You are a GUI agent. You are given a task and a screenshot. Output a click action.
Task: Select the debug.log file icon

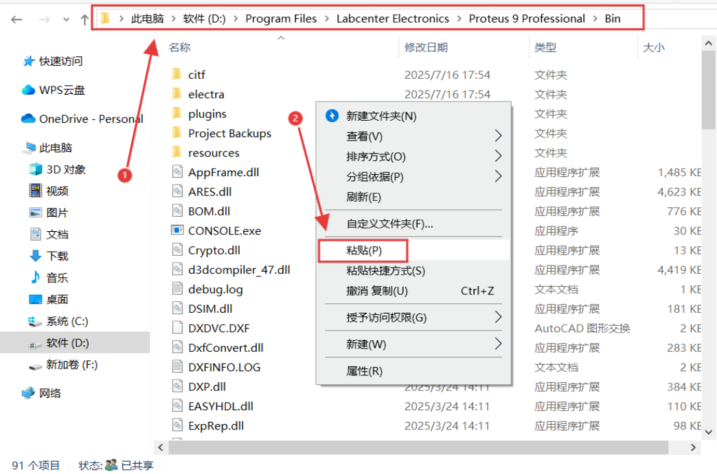[177, 289]
